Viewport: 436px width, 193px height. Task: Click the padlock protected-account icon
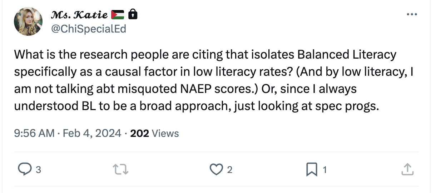tap(133, 14)
